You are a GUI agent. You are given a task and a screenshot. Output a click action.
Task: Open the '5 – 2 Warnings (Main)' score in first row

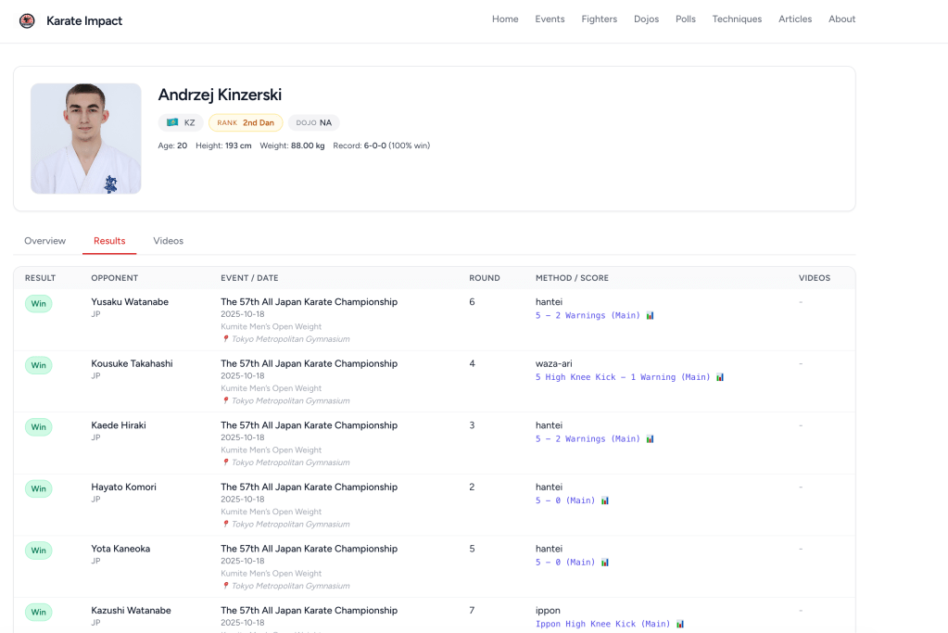pos(588,316)
